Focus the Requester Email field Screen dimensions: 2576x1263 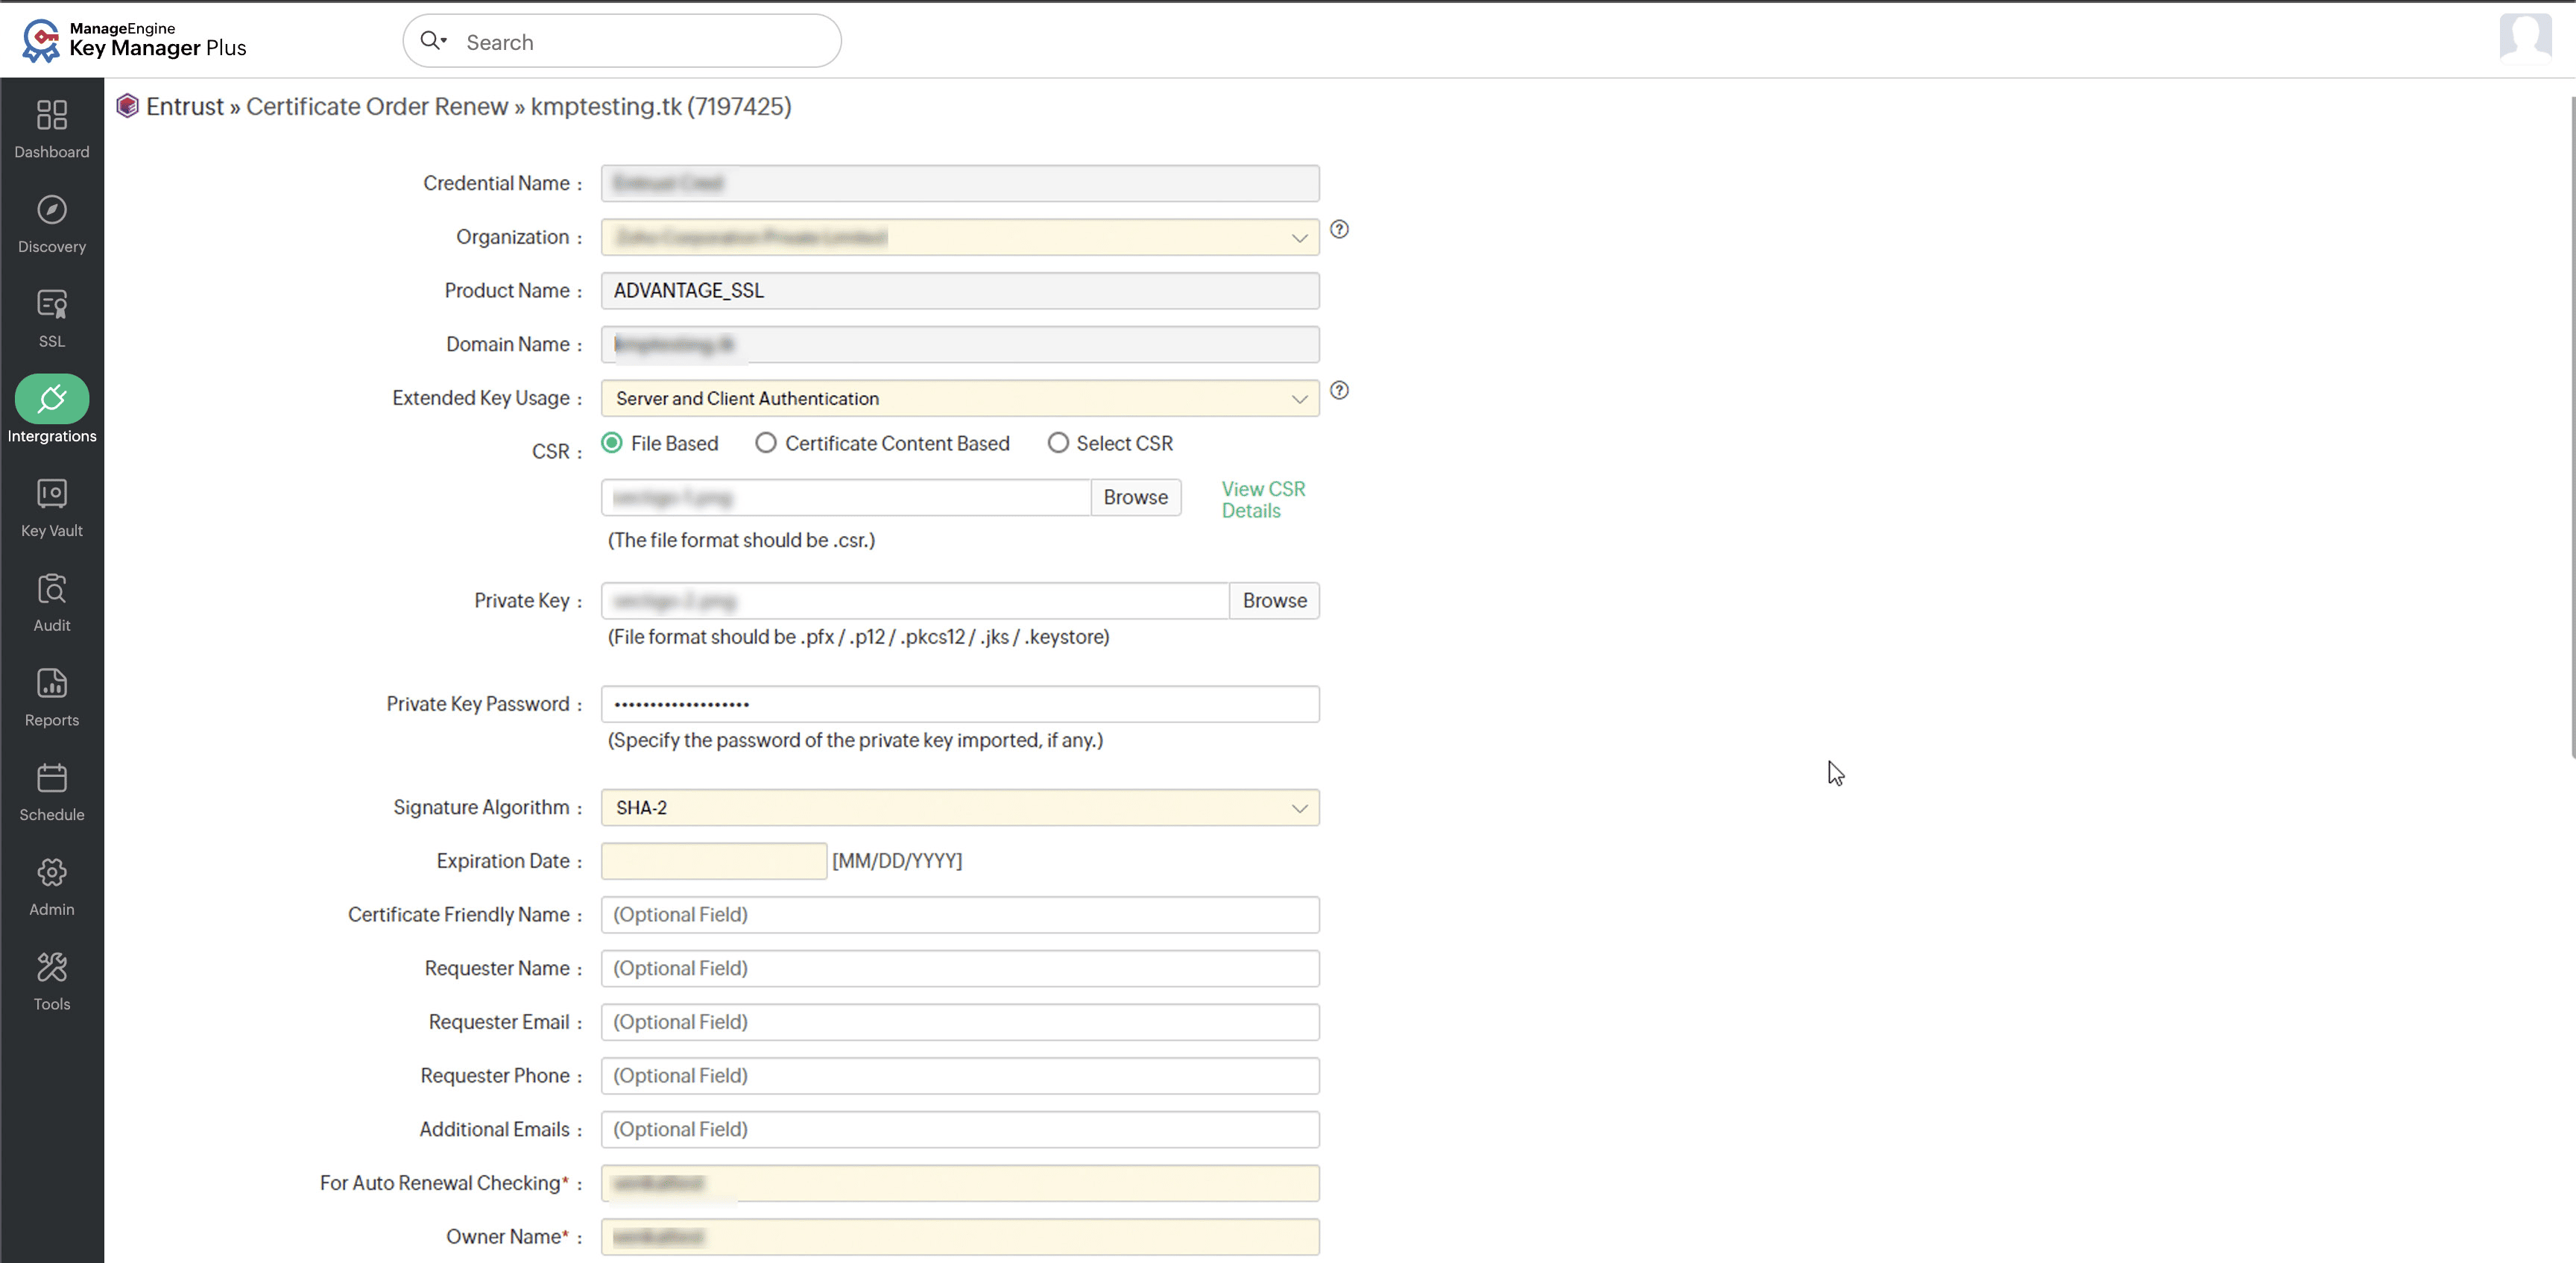(960, 1022)
